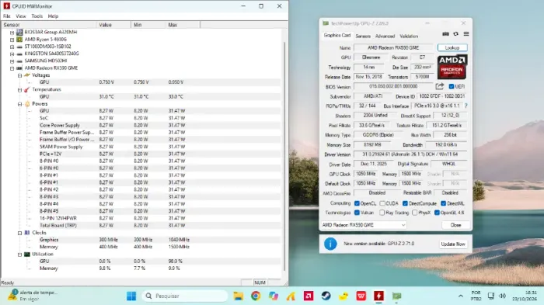Open HWMonitor Help menu

click(53, 16)
